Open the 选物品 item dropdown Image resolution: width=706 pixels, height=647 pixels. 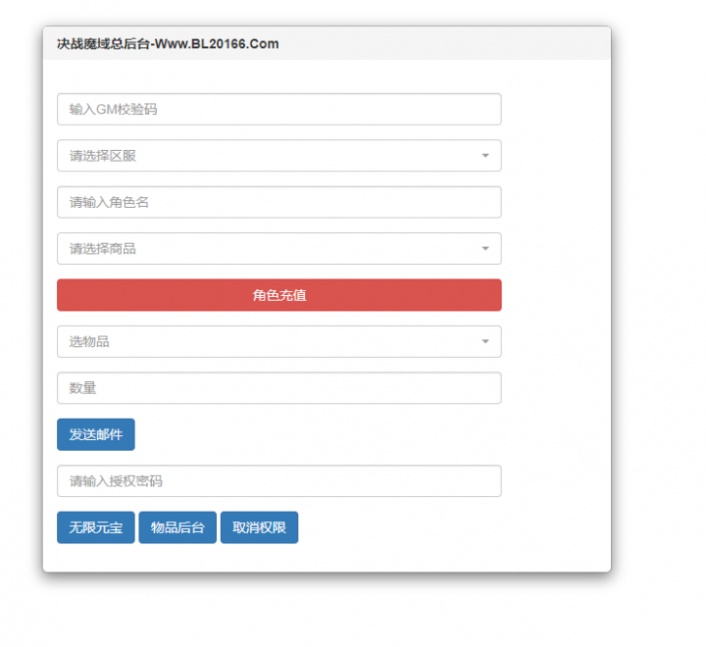point(279,342)
